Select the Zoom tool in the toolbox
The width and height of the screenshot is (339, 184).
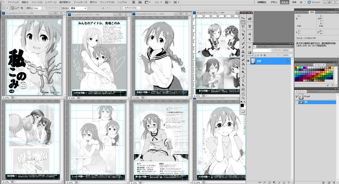243,98
